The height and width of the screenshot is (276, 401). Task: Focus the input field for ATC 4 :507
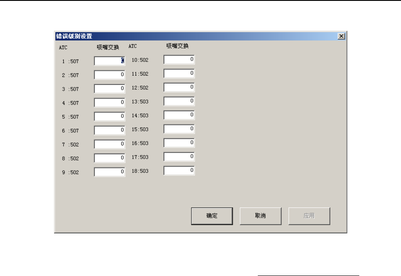[109, 102]
